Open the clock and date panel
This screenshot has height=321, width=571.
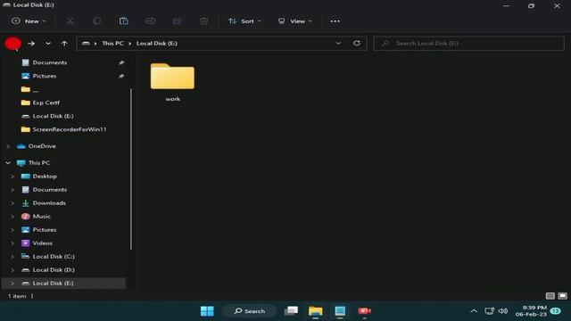532,311
